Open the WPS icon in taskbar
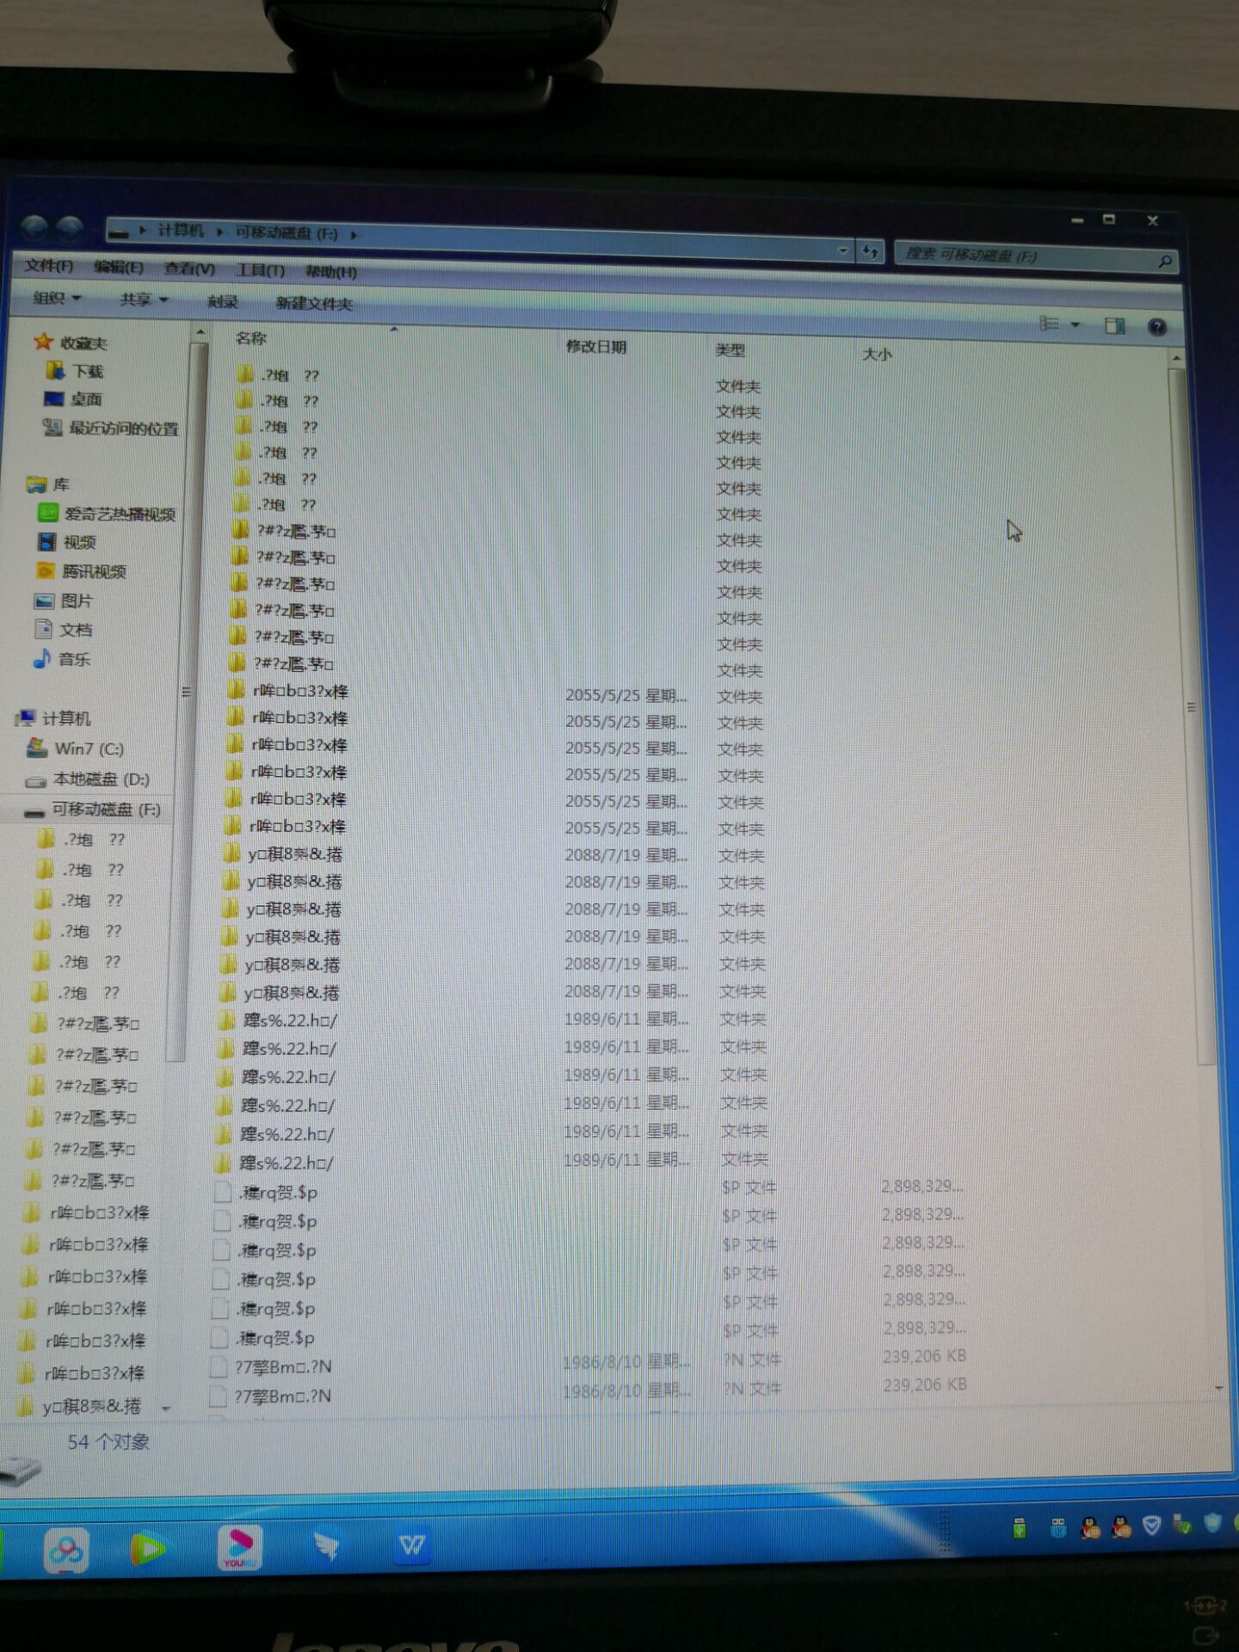This screenshot has height=1652, width=1239. (411, 1546)
